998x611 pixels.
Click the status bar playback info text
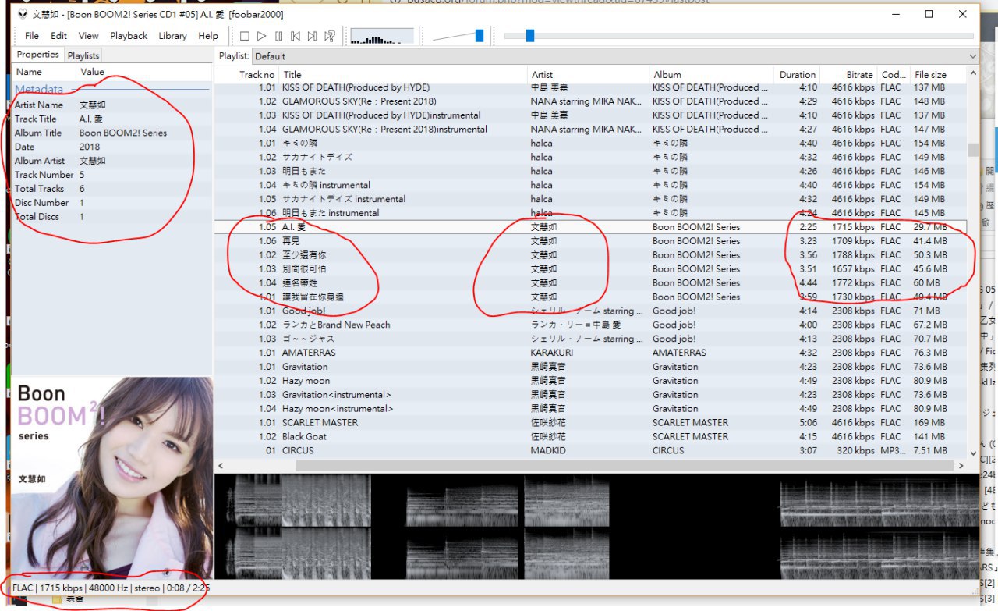[111, 588]
